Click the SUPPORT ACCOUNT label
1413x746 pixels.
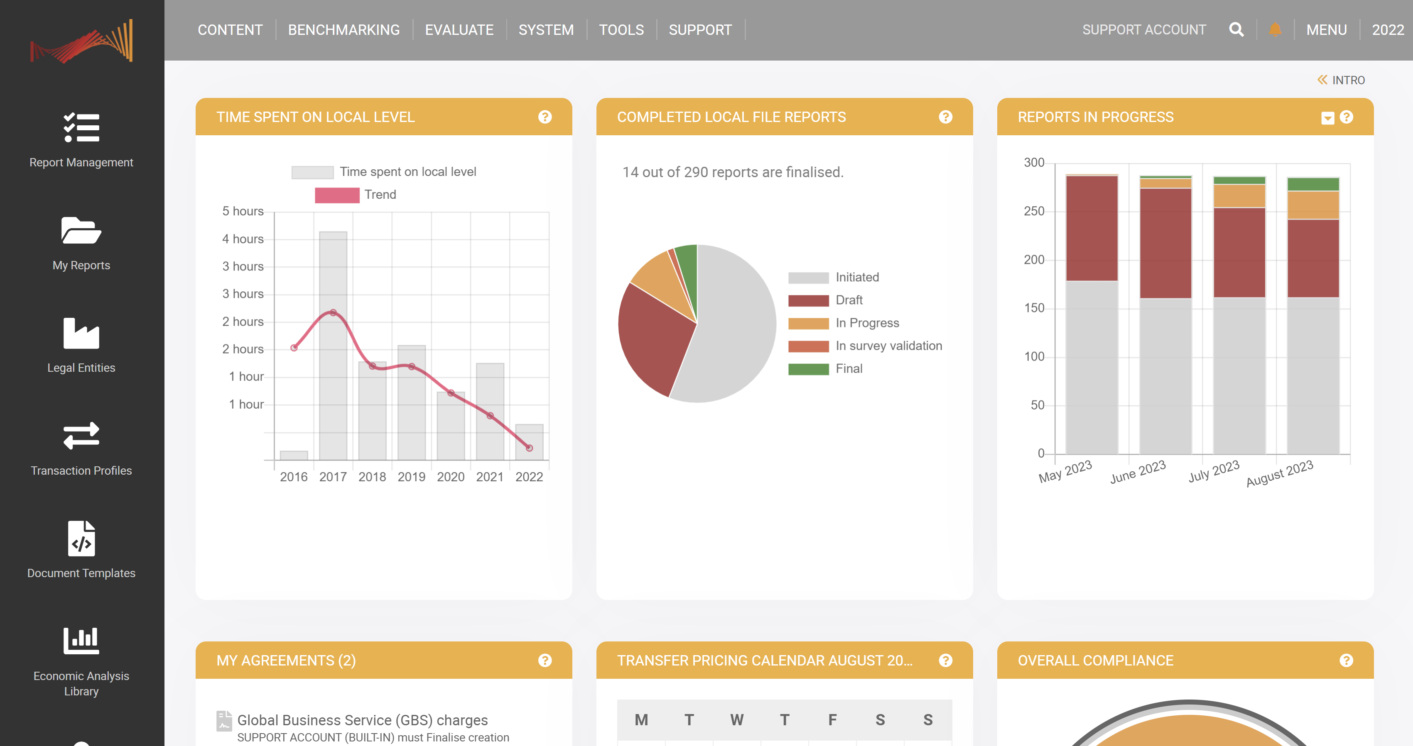pyautogui.click(x=1144, y=29)
